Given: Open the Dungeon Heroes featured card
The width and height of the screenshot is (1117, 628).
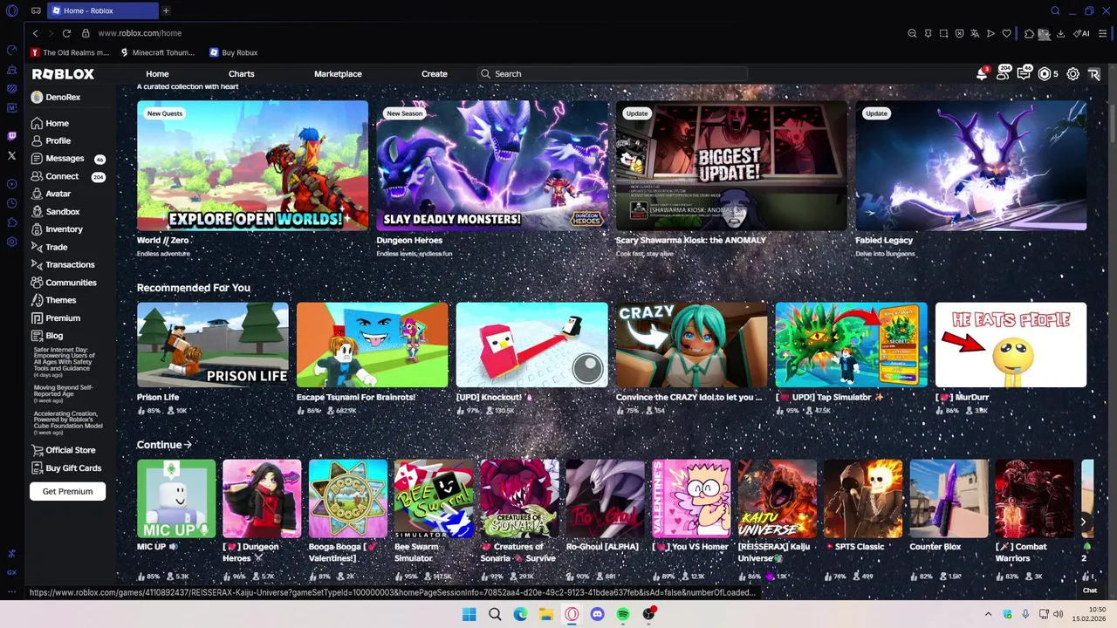Looking at the screenshot, I should (x=492, y=166).
